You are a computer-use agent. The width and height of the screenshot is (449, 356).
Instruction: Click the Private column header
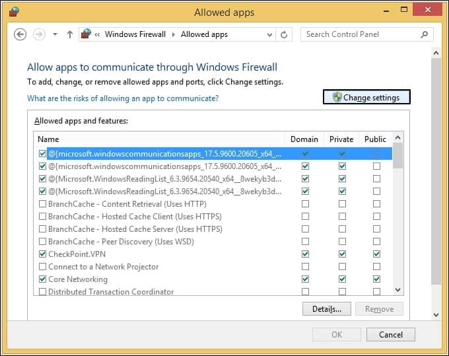(x=341, y=139)
